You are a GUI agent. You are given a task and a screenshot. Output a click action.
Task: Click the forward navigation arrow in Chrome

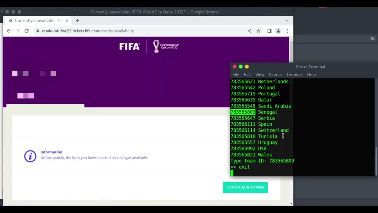tap(18, 31)
